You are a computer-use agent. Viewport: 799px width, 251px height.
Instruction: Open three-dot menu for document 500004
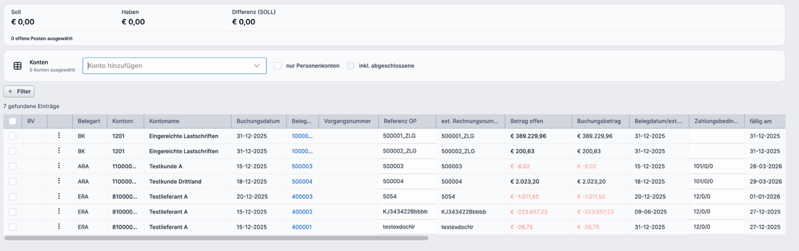(x=59, y=181)
